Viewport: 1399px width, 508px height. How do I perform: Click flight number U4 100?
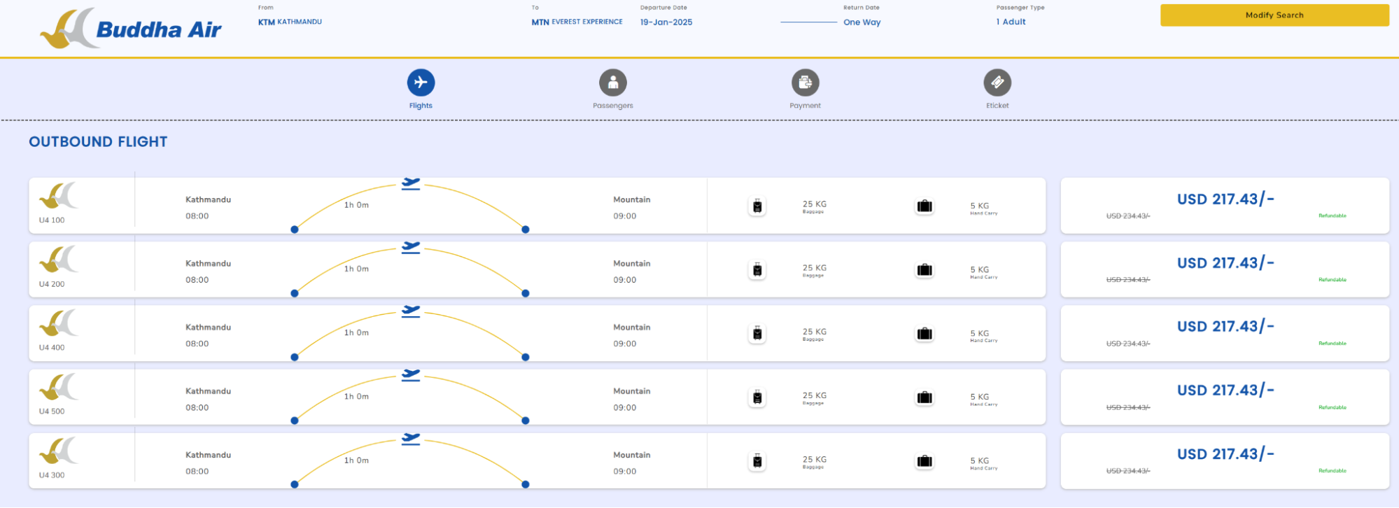tap(52, 220)
